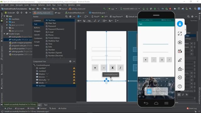This screenshot has height=113, width=201.
Task: Select settings.gradle in the project tree
Action: (20, 51)
